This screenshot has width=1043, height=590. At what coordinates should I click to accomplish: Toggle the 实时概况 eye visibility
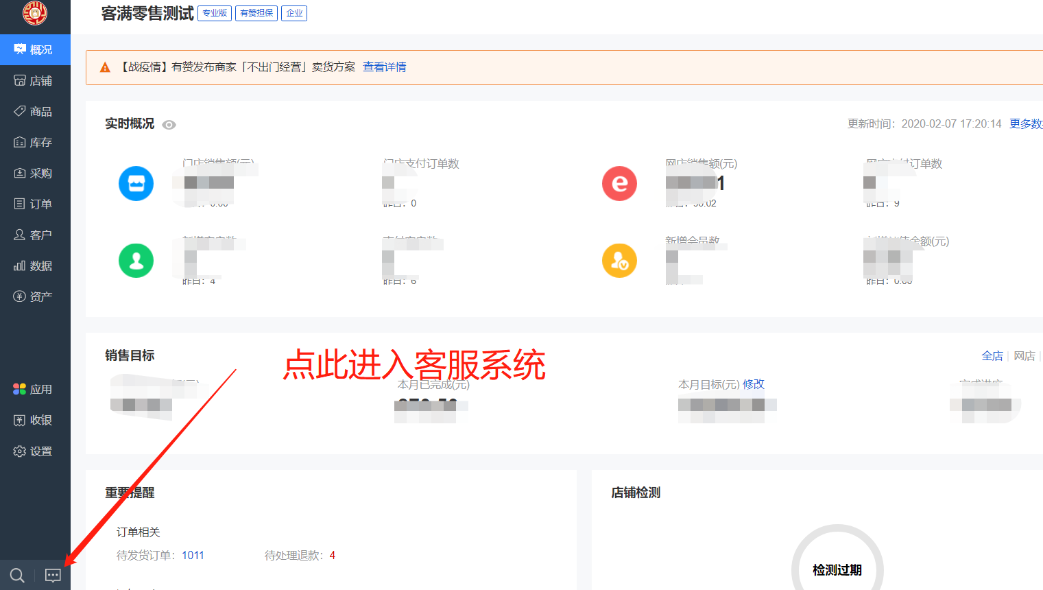(169, 125)
